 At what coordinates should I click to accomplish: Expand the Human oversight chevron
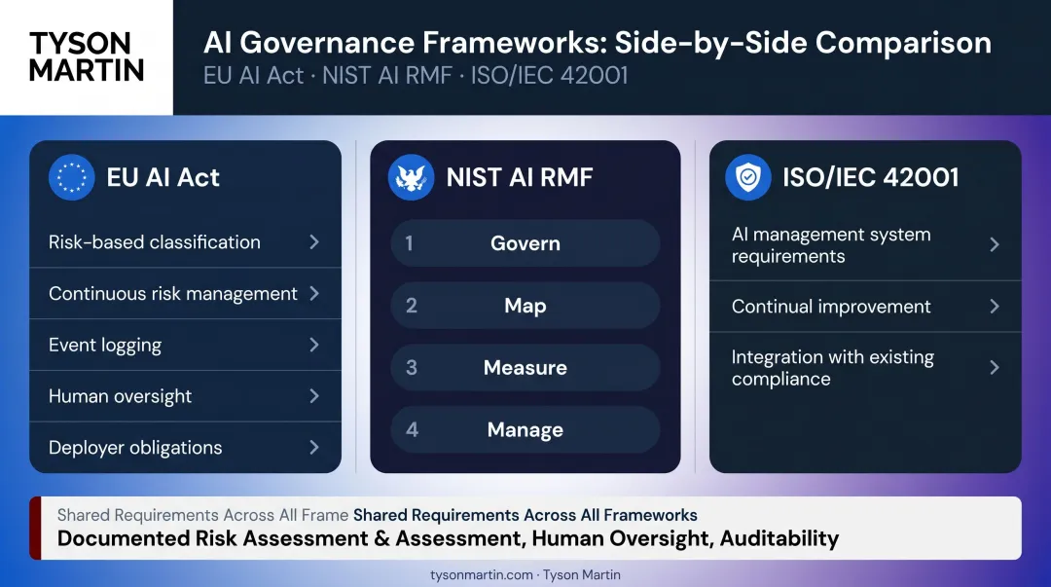tap(314, 396)
